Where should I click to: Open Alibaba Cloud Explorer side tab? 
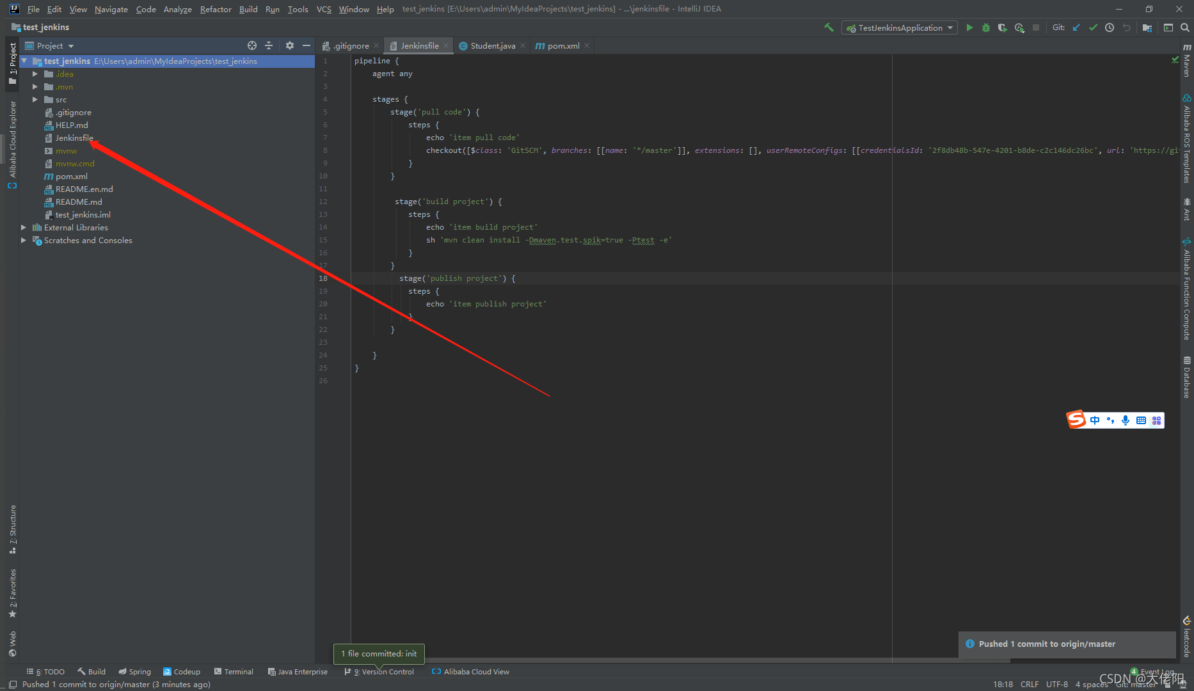(12, 145)
